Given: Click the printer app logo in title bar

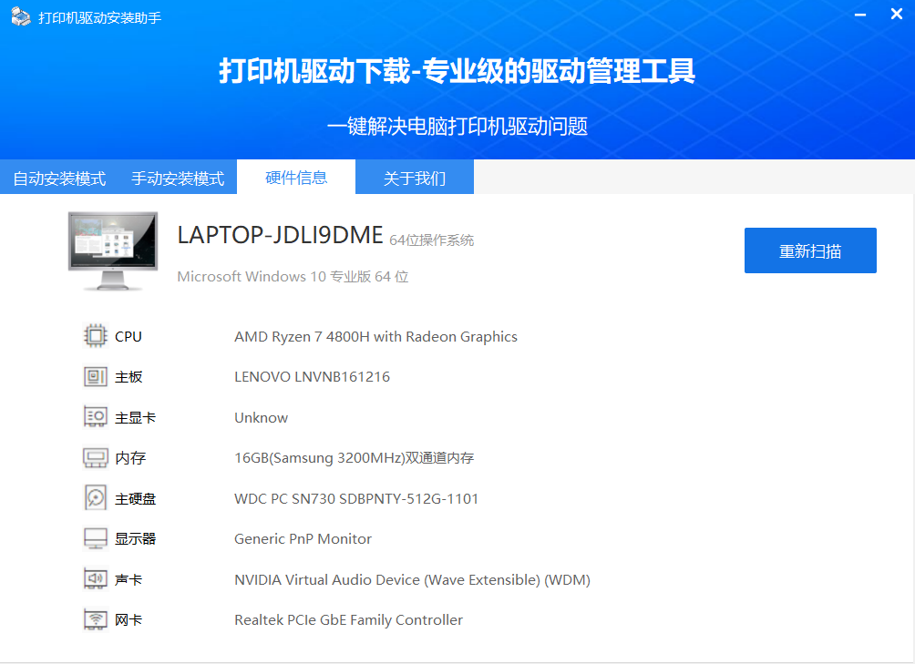Looking at the screenshot, I should point(20,17).
